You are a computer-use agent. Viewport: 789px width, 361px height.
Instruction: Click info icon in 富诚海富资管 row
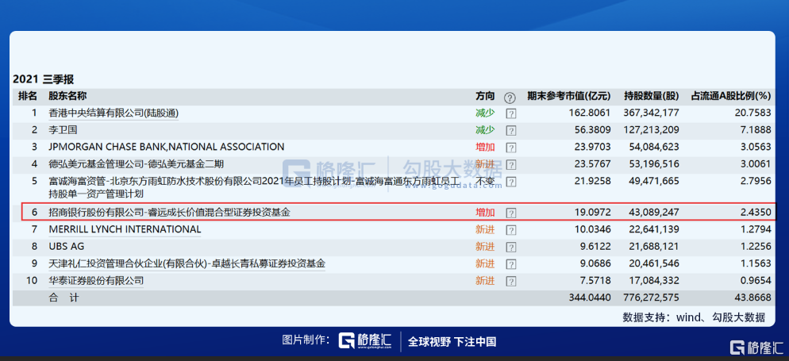510,182
